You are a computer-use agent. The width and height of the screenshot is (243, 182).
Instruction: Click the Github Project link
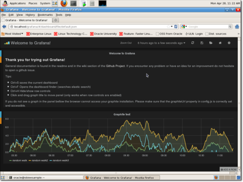(117, 65)
